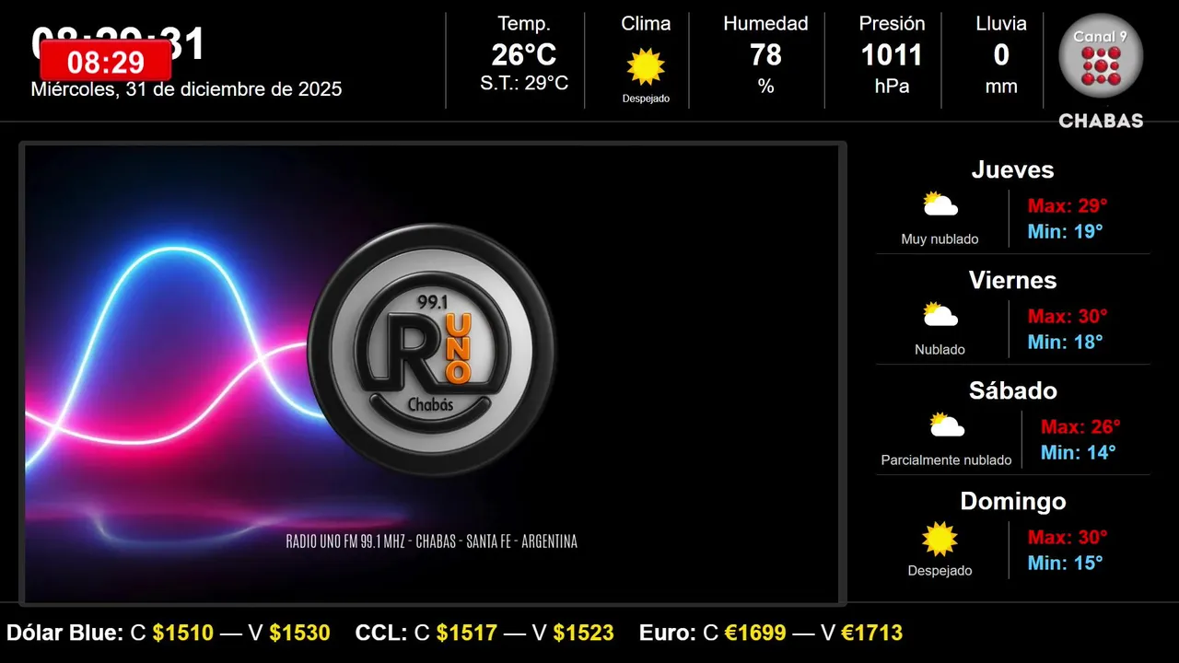Click the Radio Uno FM 99.1 MHz caption
The width and height of the screenshot is (1179, 663).
432,541
